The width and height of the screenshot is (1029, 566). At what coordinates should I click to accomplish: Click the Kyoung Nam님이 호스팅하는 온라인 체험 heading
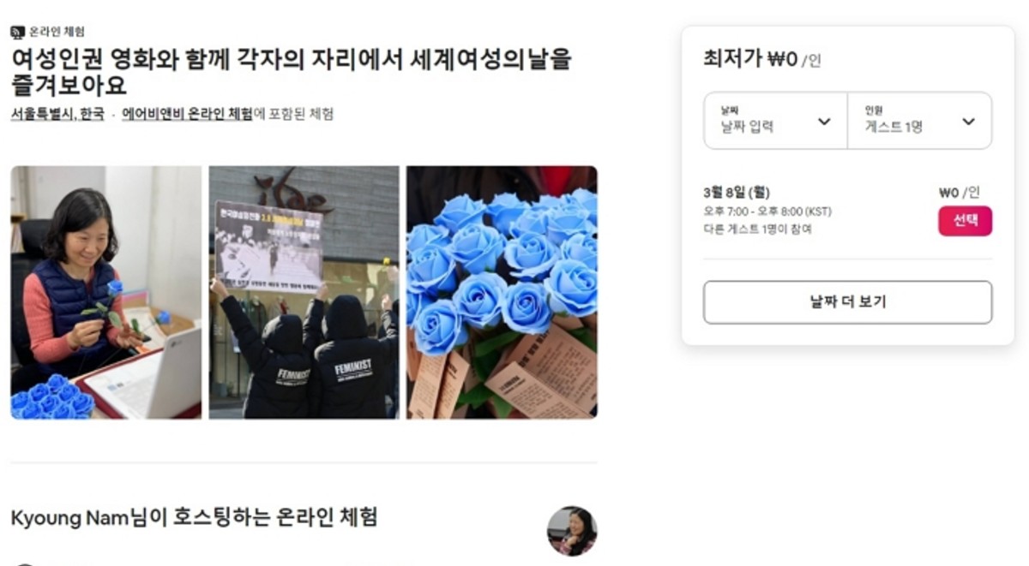pyautogui.click(x=194, y=517)
